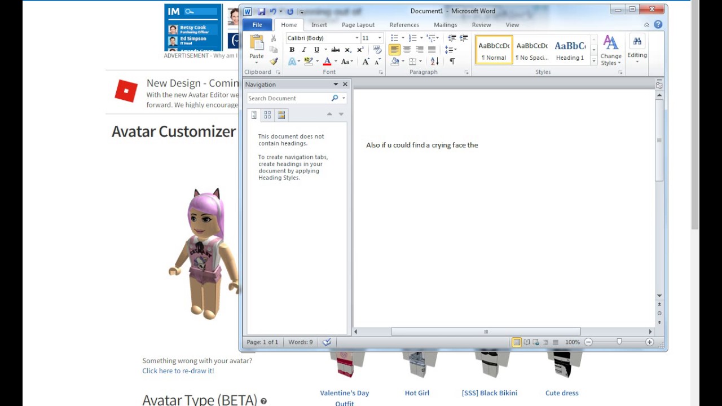The height and width of the screenshot is (406, 722).
Task: Click the Increase Indent icon
Action: tap(464, 38)
